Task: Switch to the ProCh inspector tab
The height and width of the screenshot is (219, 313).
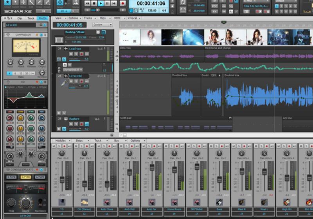Action: (42, 18)
